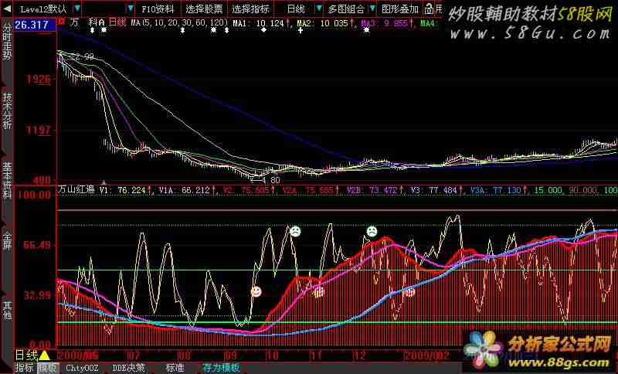Click the star marker under A in 万科A
The image size is (618, 374).
(x=104, y=29)
